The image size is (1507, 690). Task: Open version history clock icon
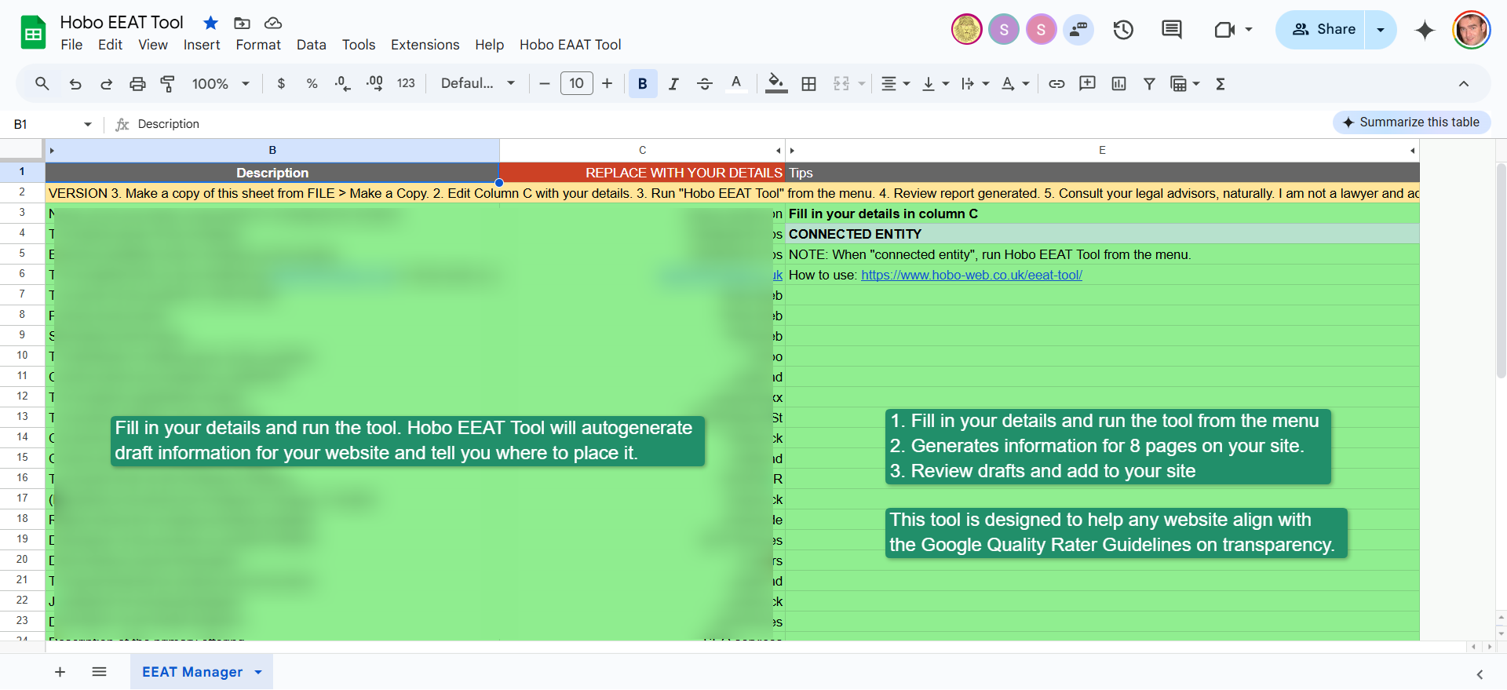tap(1123, 30)
